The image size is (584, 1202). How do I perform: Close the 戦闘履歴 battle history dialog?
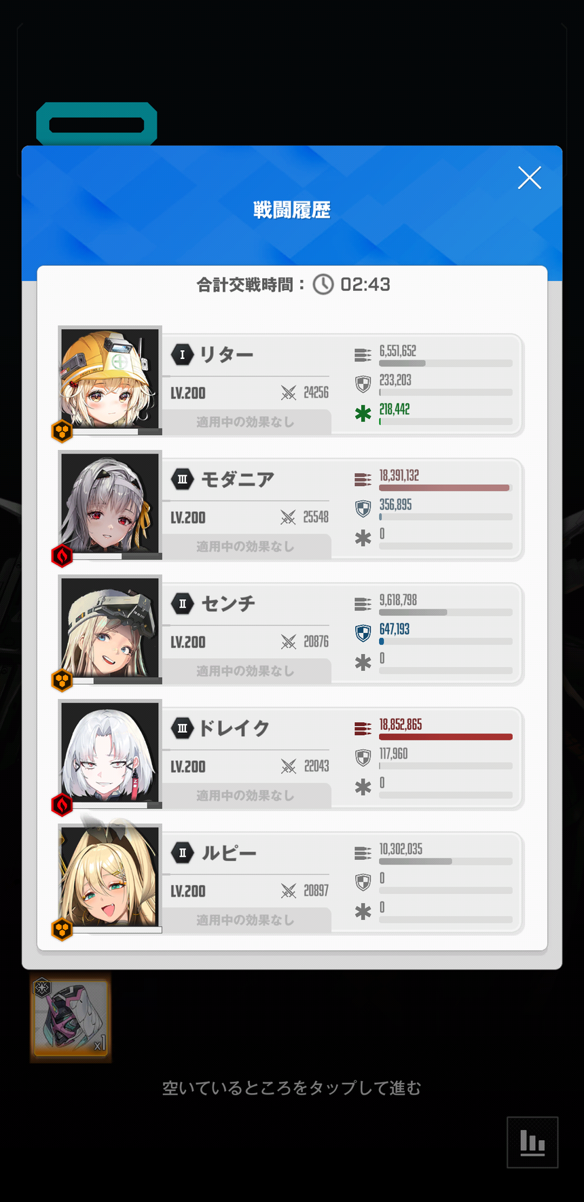(529, 177)
